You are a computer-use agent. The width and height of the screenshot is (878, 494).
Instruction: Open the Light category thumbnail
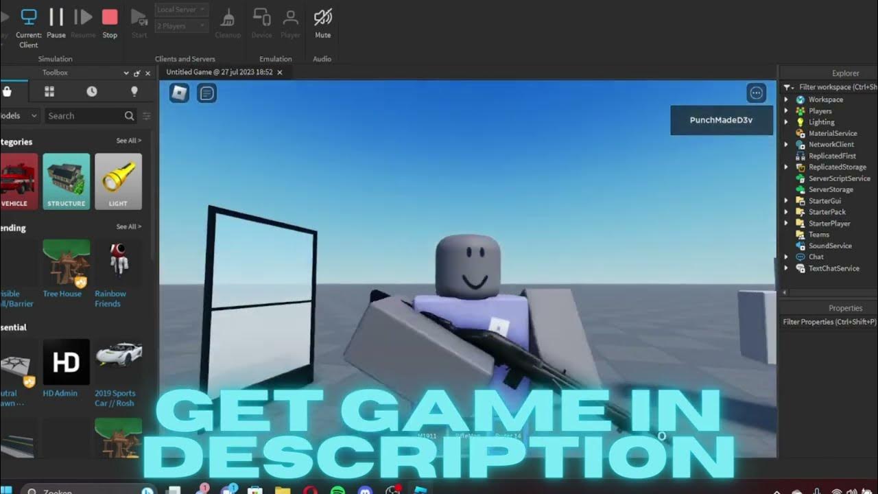(118, 181)
